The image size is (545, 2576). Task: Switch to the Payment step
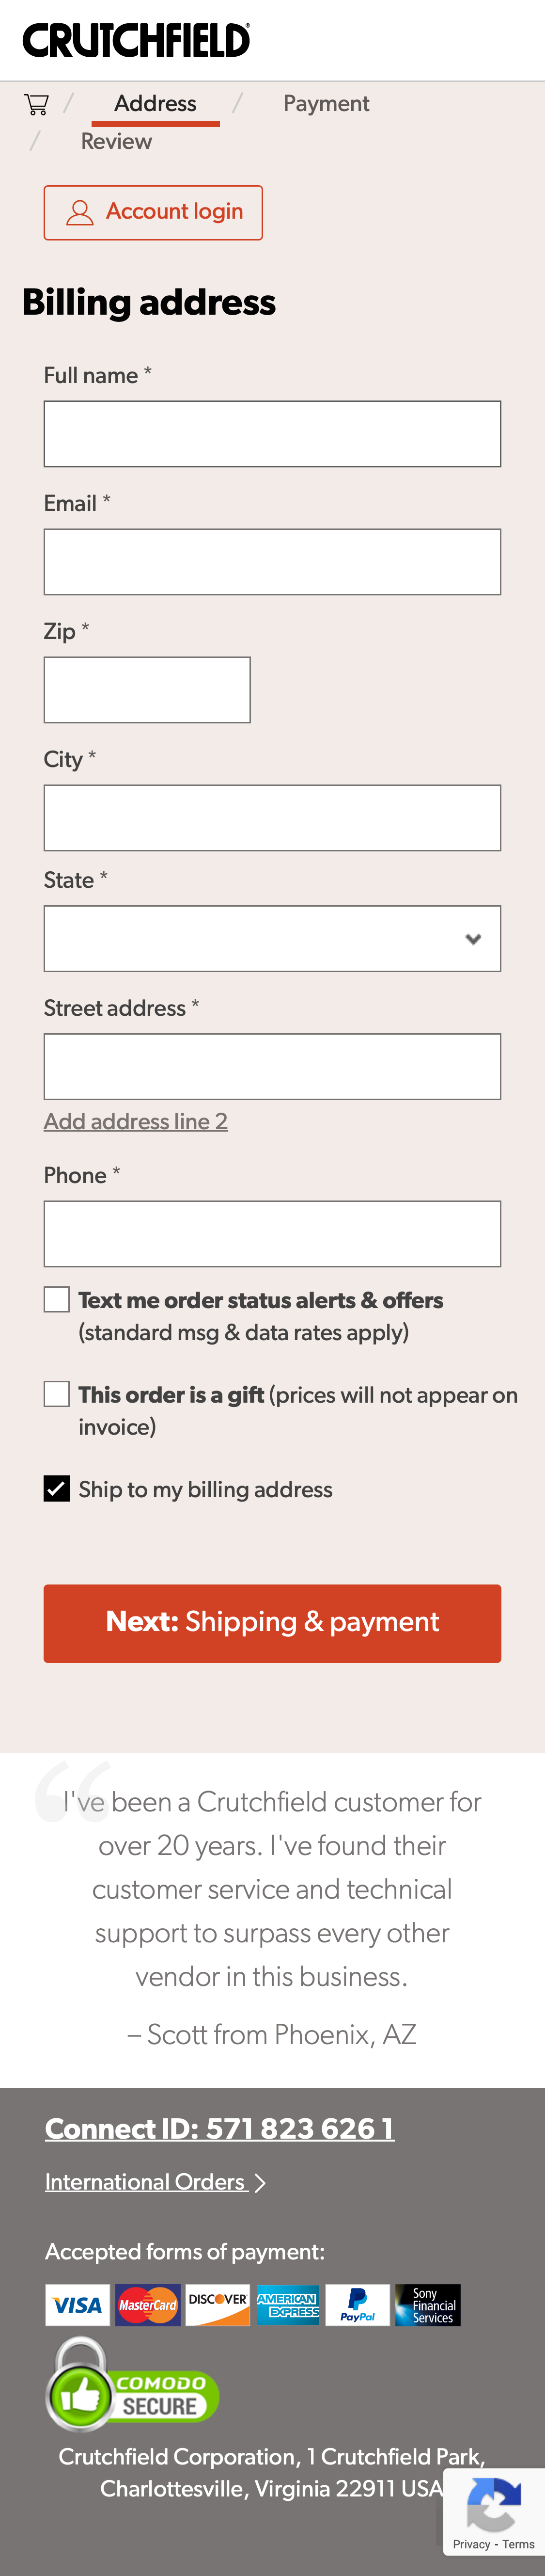coord(326,103)
